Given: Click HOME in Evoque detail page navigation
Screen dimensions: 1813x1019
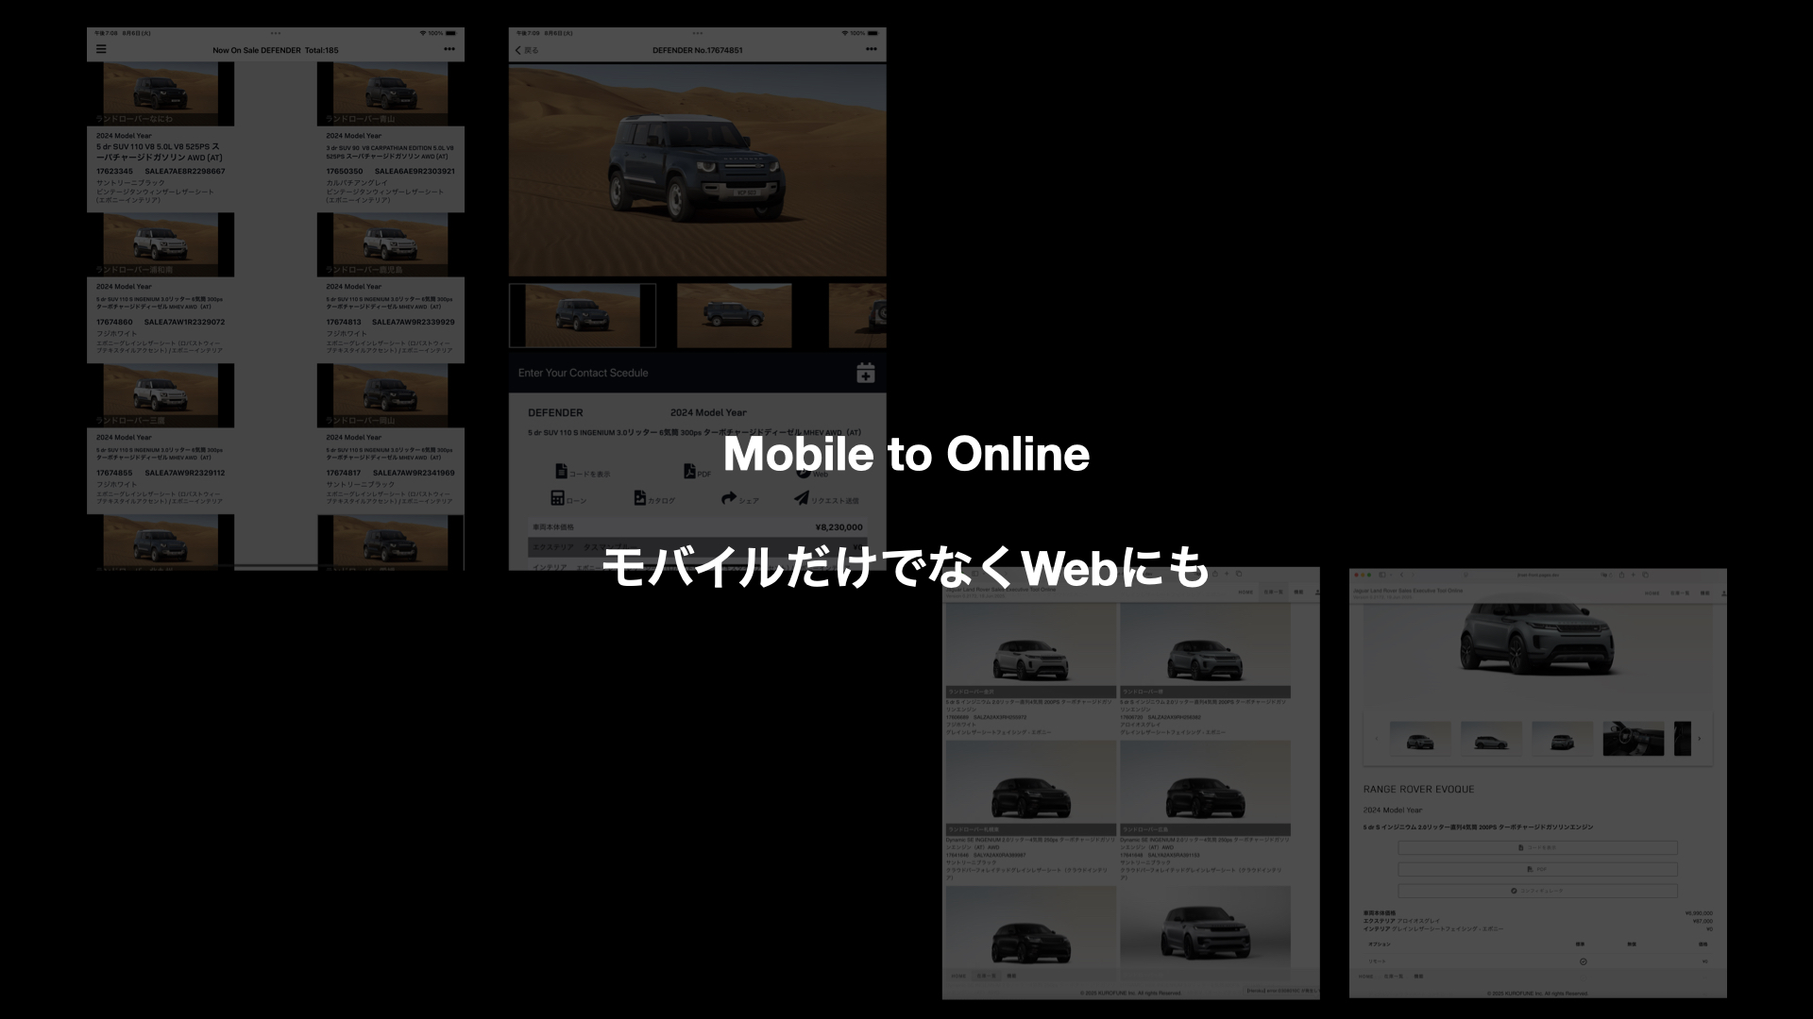Looking at the screenshot, I should click(1652, 593).
